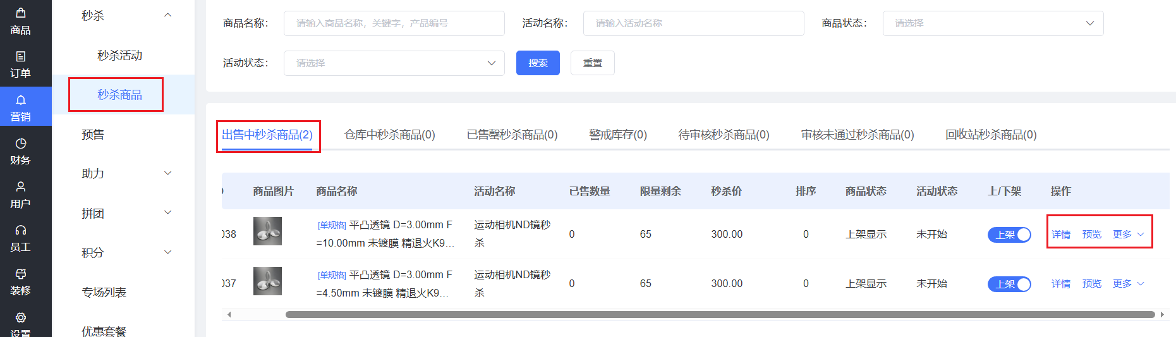The image size is (1176, 337).
Task: Switch to 仓库中秒杀商品(0) tab
Action: tap(390, 135)
